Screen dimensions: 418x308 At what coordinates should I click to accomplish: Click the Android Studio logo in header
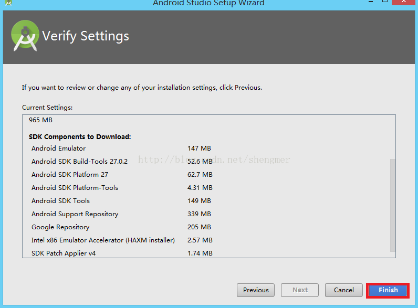pyautogui.click(x=25, y=36)
